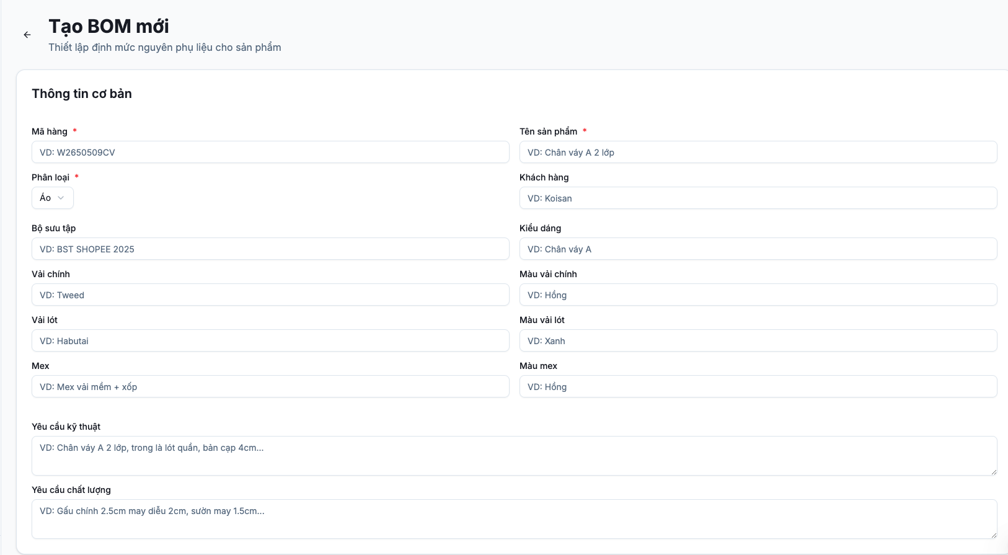The height and width of the screenshot is (555, 1008).
Task: Click resize handle of Yêu cầu chất lượng textarea
Action: click(993, 535)
